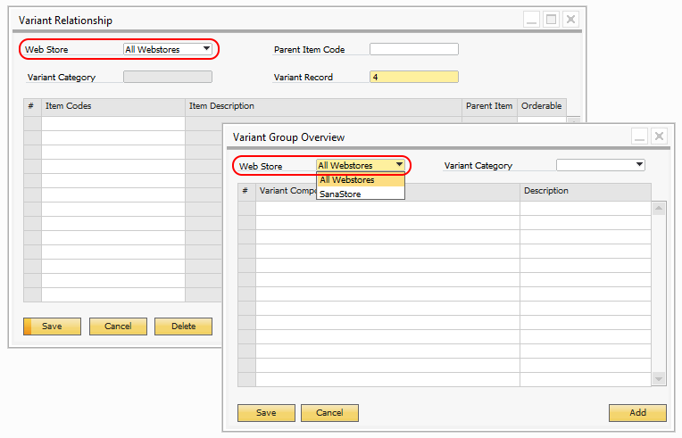
Task: Close the Variant Group Overview window
Action: point(659,136)
